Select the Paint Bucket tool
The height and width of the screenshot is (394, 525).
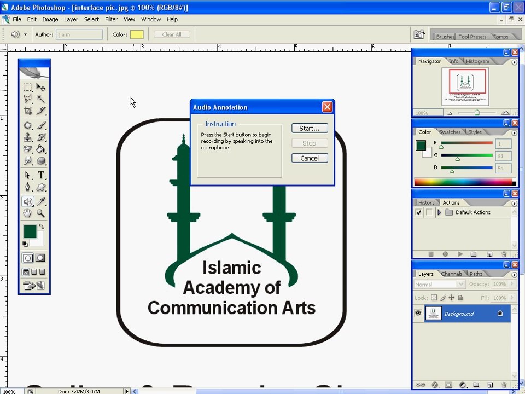(41, 149)
